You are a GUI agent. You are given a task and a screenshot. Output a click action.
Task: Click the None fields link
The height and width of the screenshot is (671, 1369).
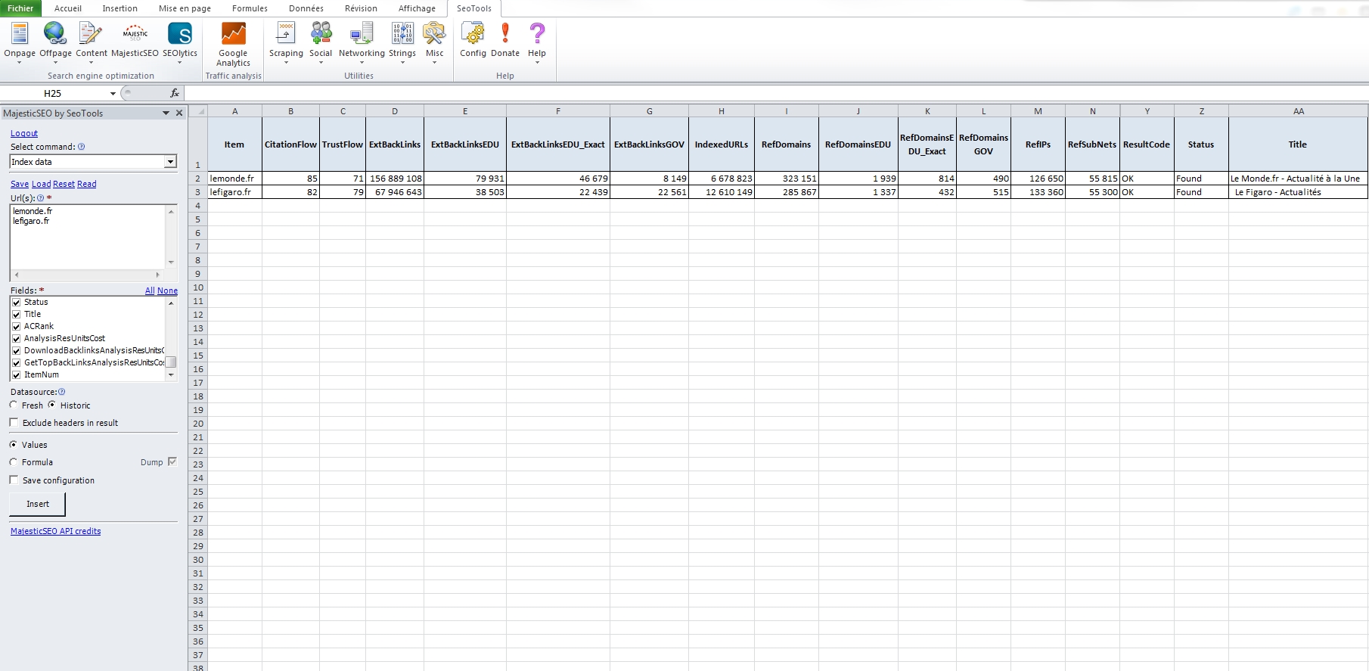click(168, 290)
